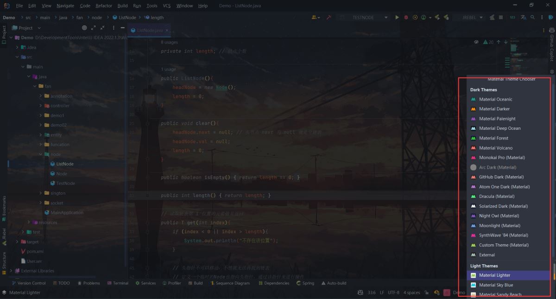556x299 pixels.
Task: Click the UTF-8 encoding in status bar
Action: tap(393, 293)
